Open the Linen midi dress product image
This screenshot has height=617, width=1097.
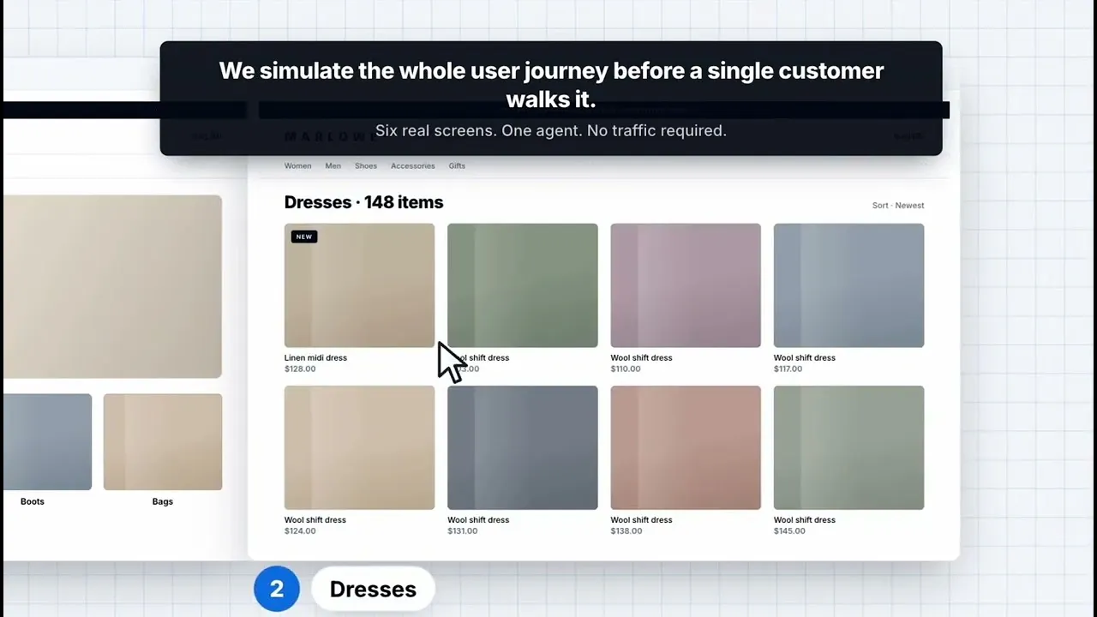click(x=359, y=285)
